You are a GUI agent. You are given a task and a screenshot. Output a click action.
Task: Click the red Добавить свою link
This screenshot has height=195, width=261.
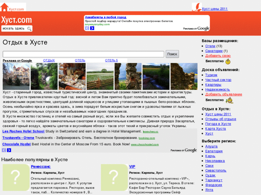(x=218, y=56)
